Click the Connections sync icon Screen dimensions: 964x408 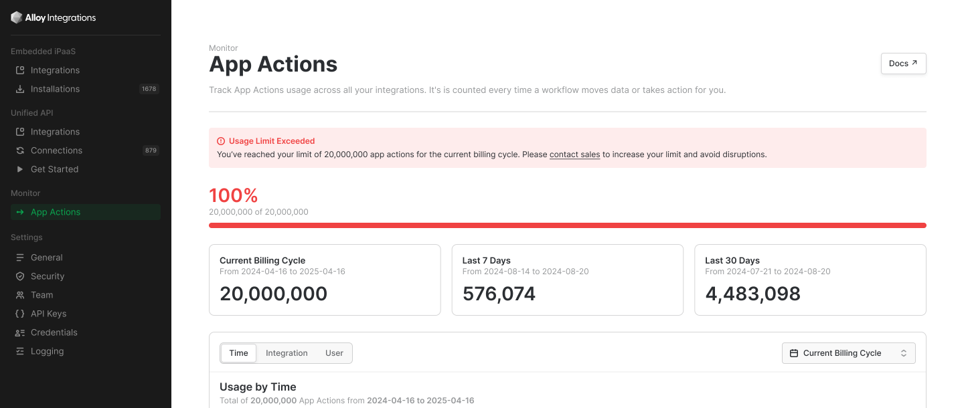click(20, 150)
